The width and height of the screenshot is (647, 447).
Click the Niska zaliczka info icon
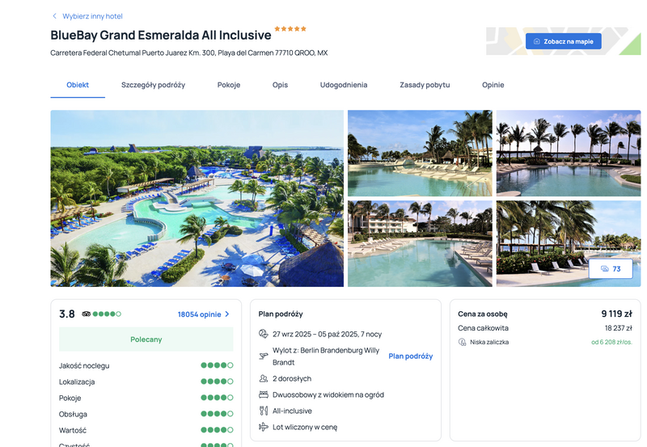462,342
